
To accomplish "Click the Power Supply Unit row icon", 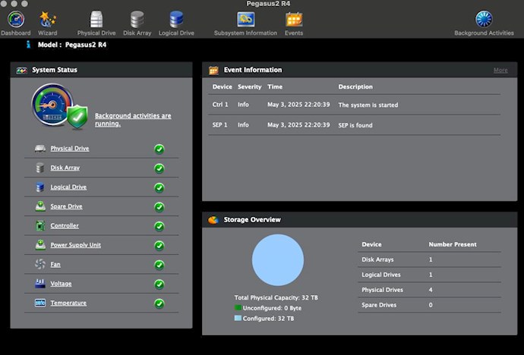I will click(x=40, y=245).
